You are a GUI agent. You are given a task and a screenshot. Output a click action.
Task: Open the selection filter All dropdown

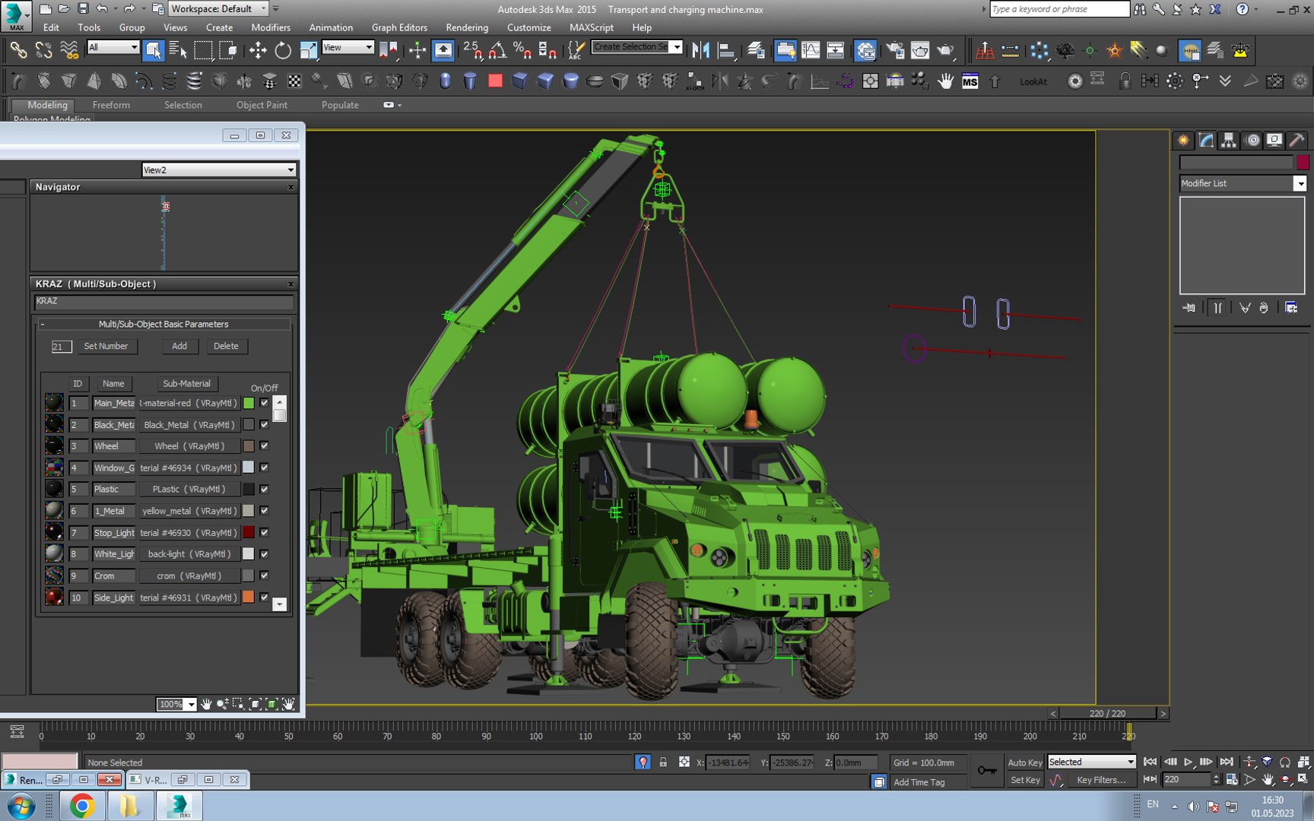(113, 47)
